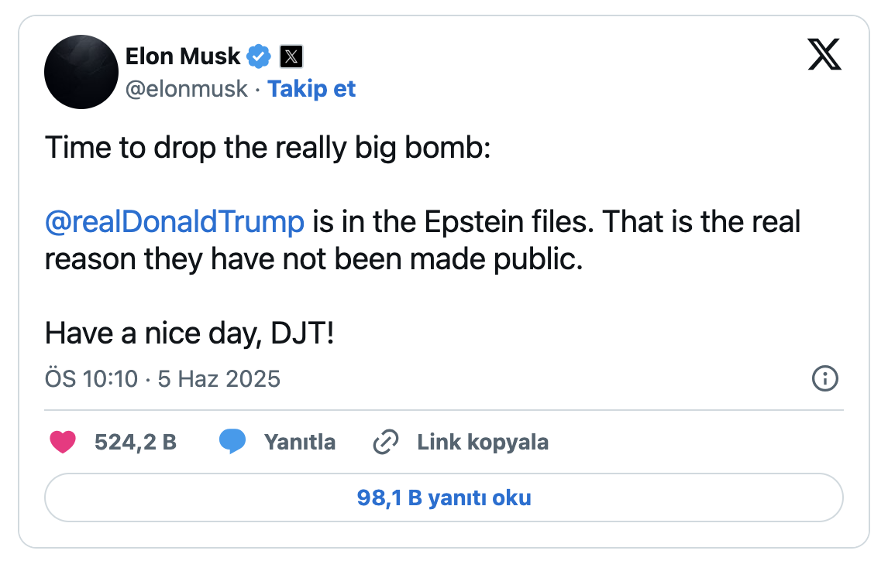888x571 pixels.
Task: Click the "Time to drop the really big bomb" line
Action: (x=267, y=147)
